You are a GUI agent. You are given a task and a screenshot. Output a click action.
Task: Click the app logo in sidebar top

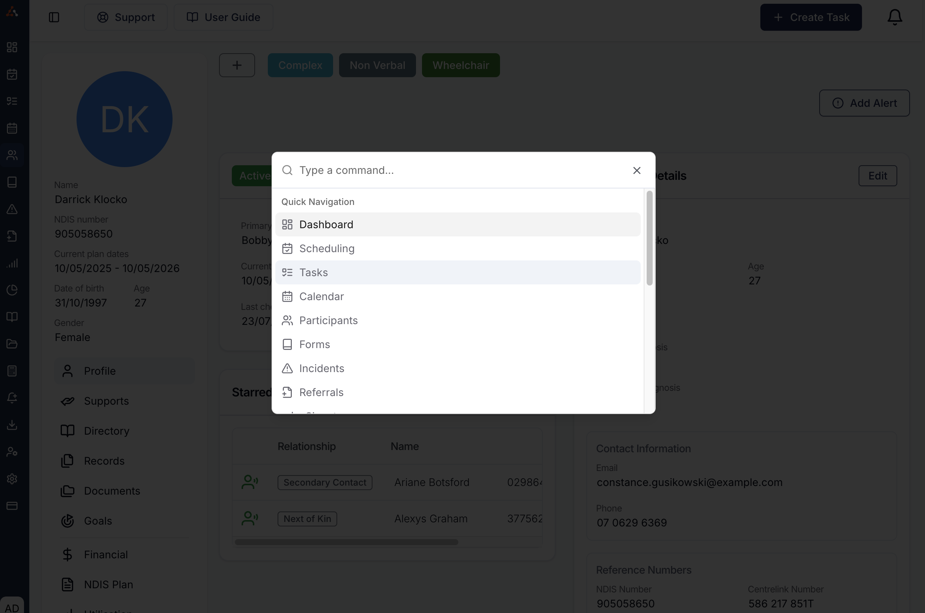pyautogui.click(x=12, y=12)
